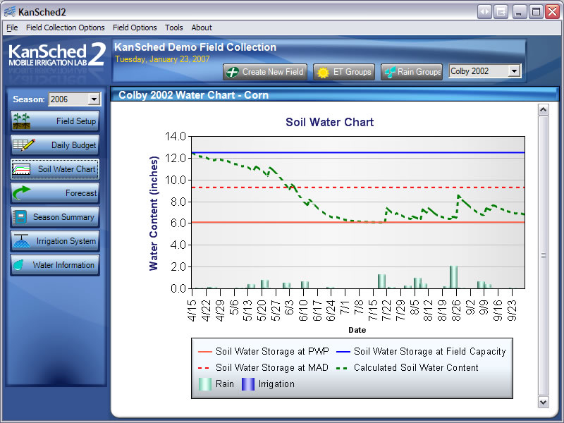Open the Field Setup plant icon
This screenshot has width=564, height=423.
coord(21,121)
